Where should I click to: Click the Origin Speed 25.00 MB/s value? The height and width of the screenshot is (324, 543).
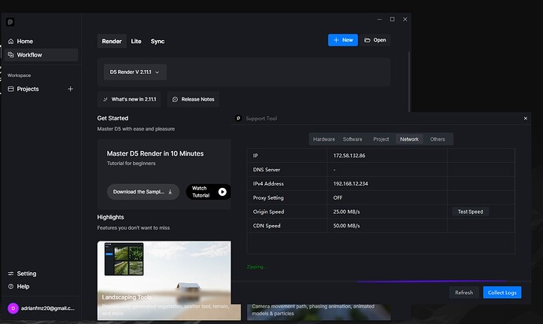[x=346, y=212]
